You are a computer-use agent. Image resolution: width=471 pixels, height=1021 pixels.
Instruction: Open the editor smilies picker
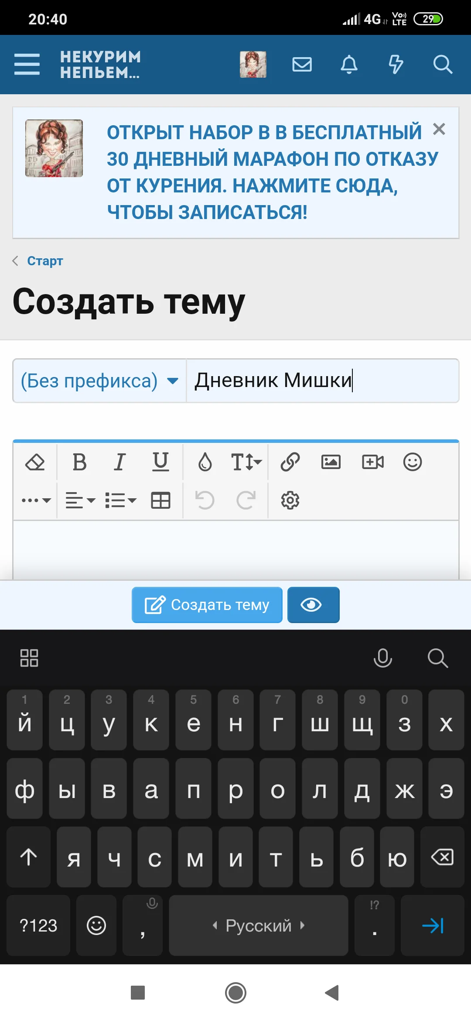click(x=413, y=462)
